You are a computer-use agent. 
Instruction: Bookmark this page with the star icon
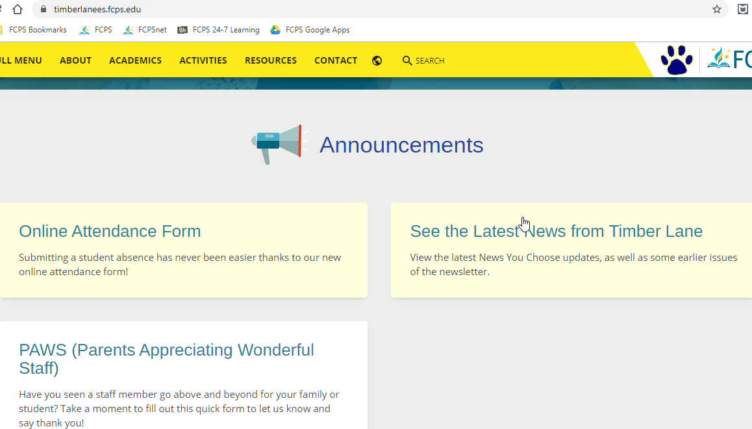717,9
